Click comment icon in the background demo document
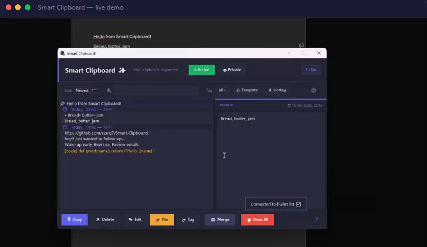The height and width of the screenshot is (247, 427). tap(301, 45)
